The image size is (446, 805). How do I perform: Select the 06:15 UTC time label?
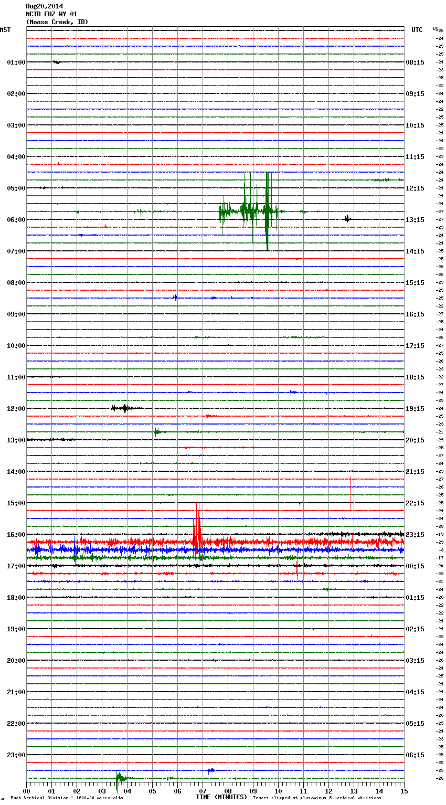tap(415, 755)
